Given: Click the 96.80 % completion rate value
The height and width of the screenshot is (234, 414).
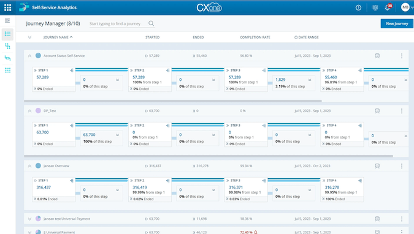Looking at the screenshot, I should (x=246, y=56).
